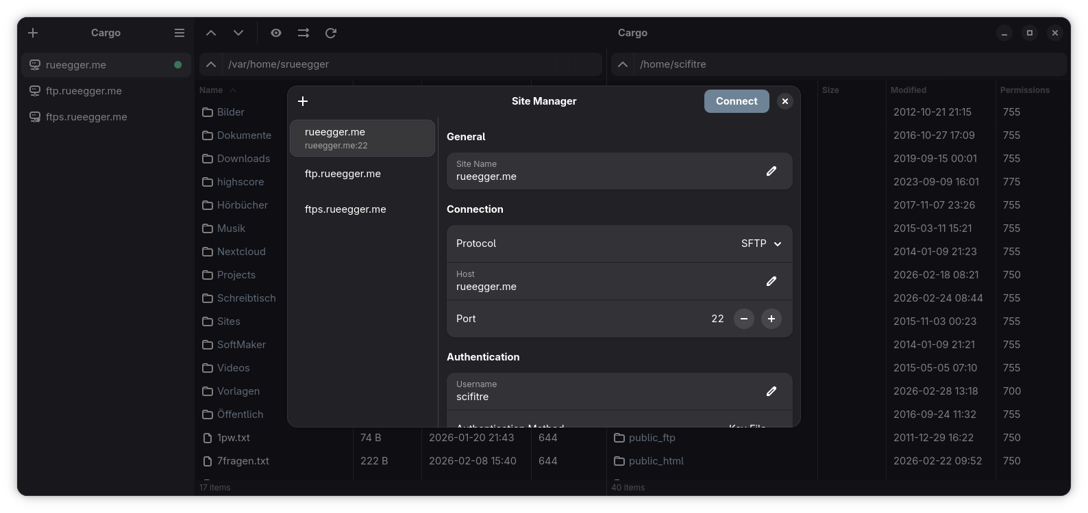
Task: Decrease the Port number with minus
Action: click(x=743, y=319)
